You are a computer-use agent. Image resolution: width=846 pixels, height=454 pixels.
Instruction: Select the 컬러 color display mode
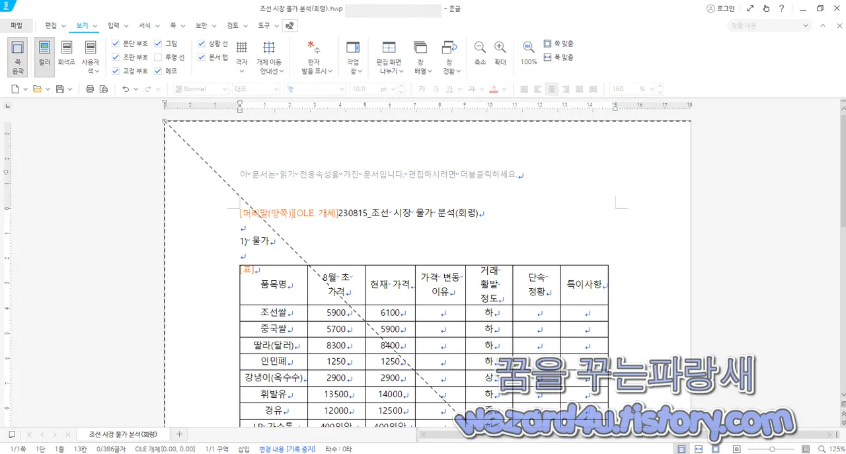click(x=44, y=57)
